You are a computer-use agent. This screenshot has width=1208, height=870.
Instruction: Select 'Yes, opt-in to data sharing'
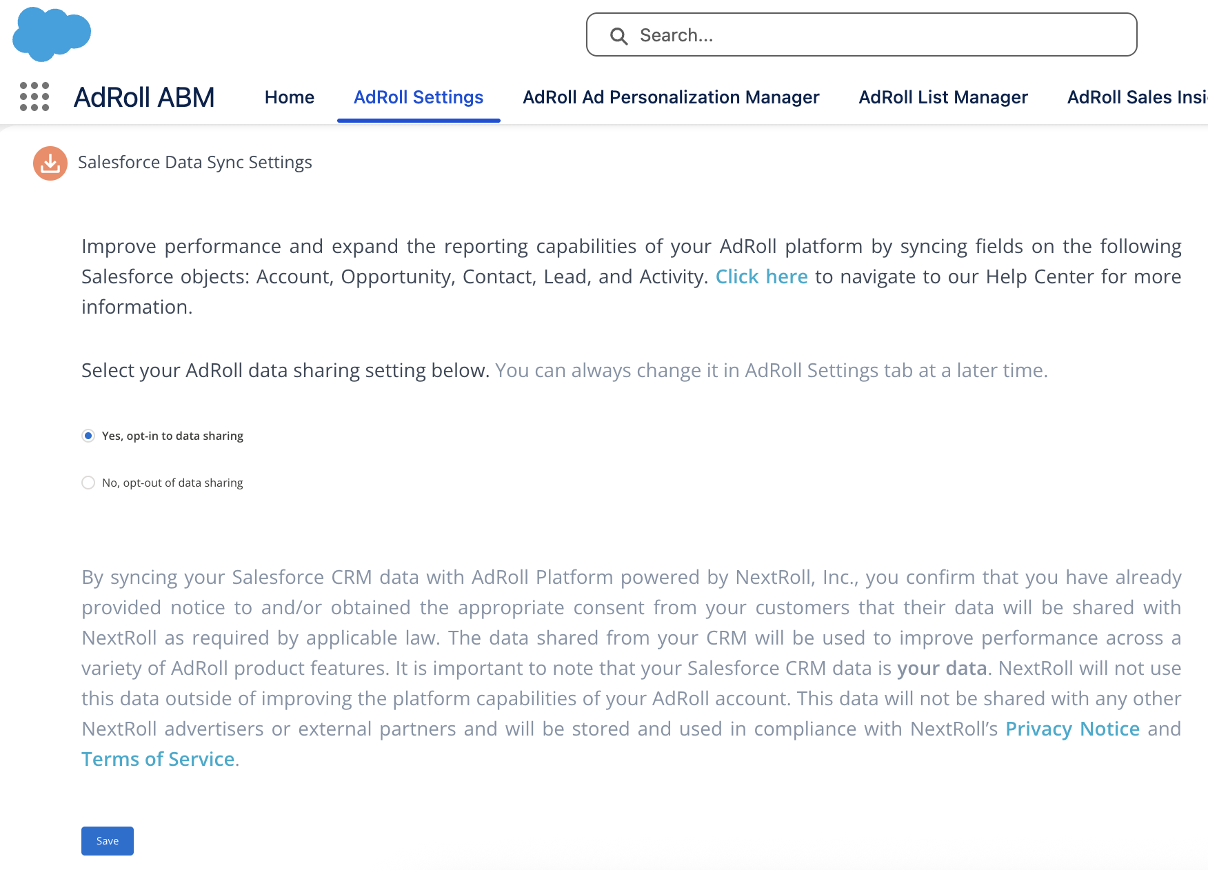(88, 436)
